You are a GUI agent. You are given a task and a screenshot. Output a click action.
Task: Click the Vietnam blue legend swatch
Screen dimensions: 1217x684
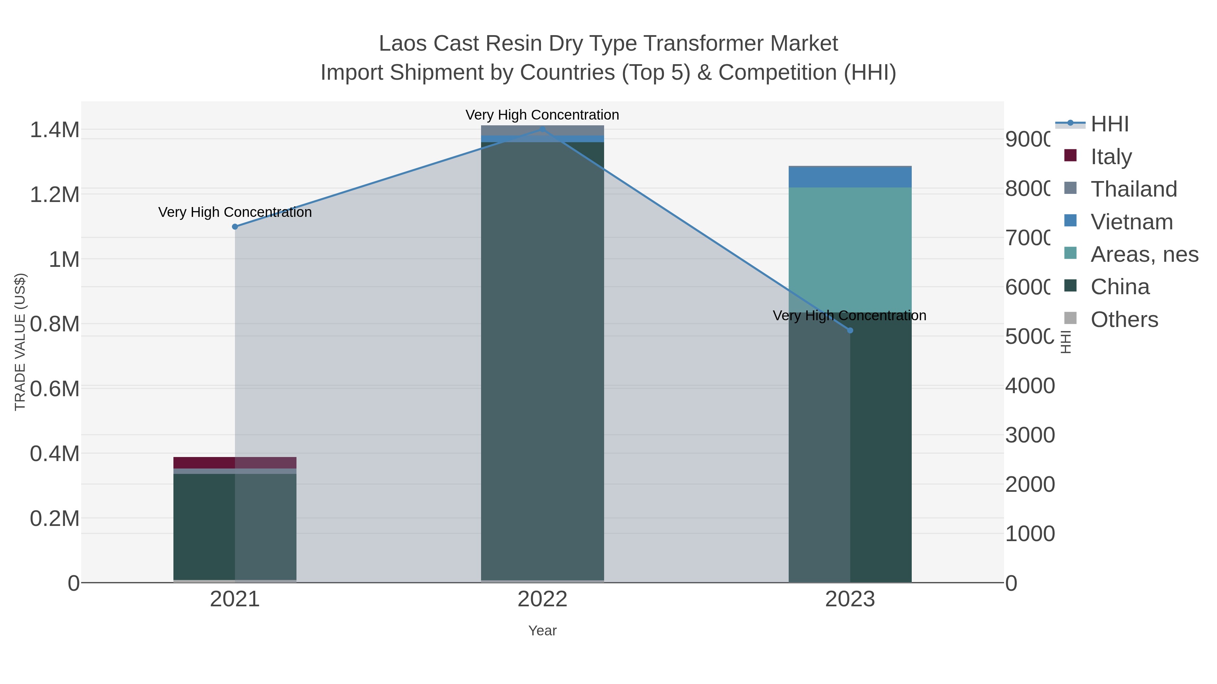pyautogui.click(x=1071, y=221)
